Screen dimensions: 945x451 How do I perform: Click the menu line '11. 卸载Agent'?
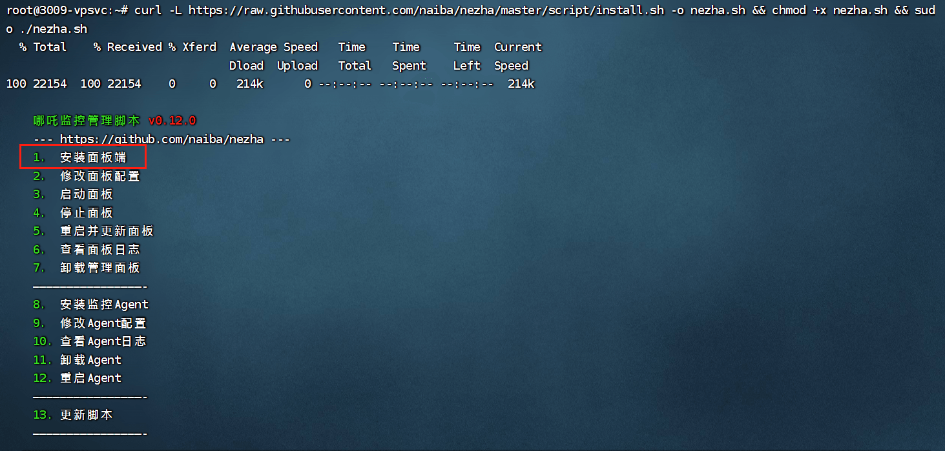(78, 360)
